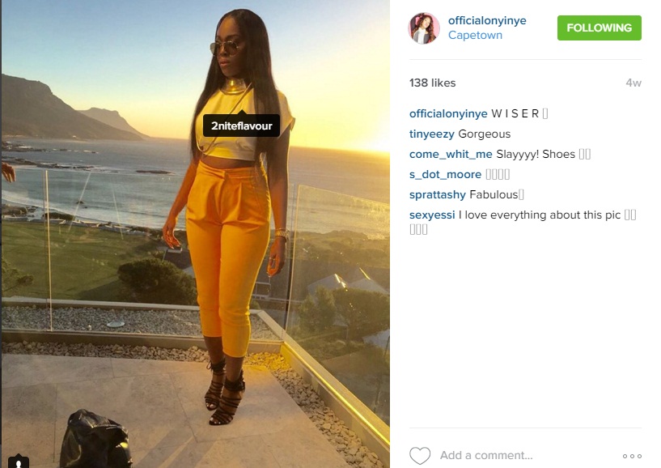Toggle the green FOLLOWING button
Image resolution: width=661 pixels, height=468 pixels.
(599, 28)
